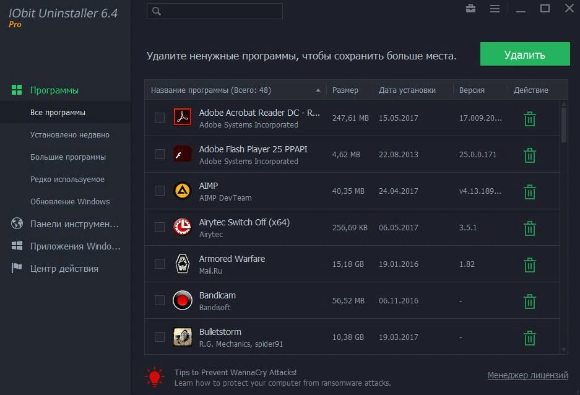Open Программы section in sidebar
This screenshot has width=580, height=395.
54,90
